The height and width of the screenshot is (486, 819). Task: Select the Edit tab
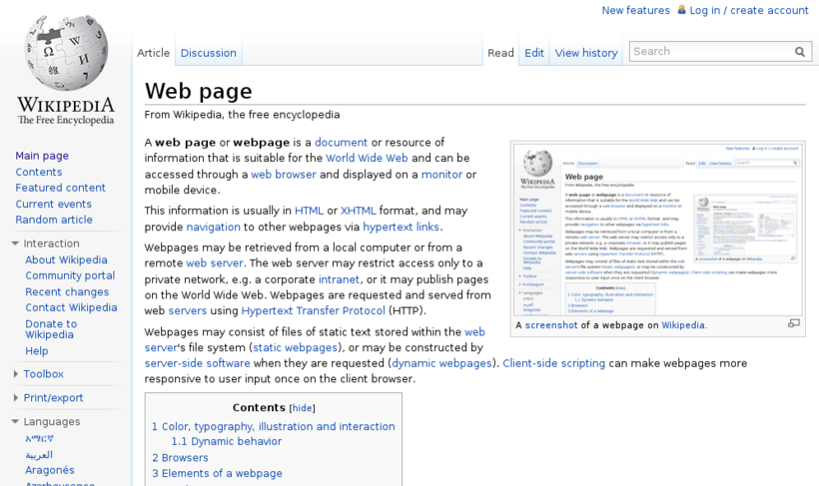(534, 53)
